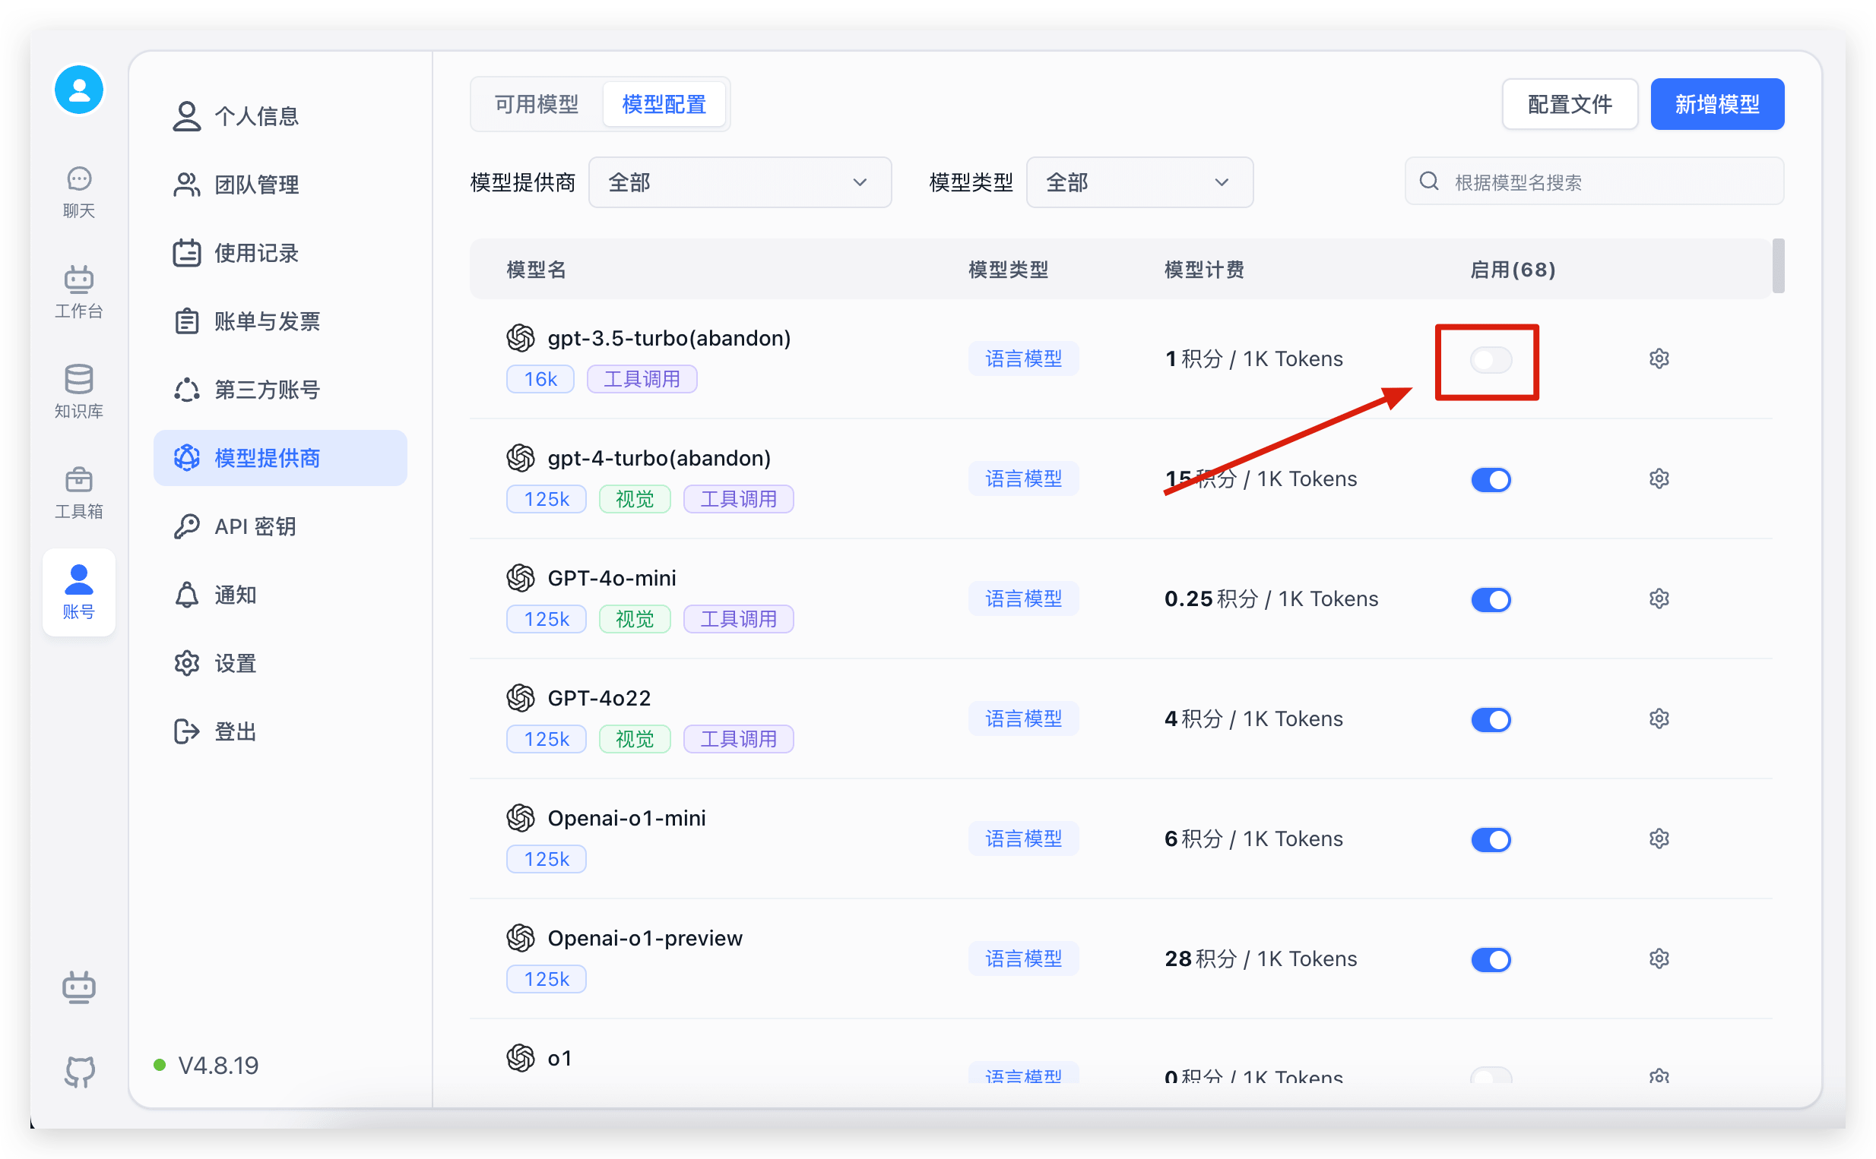
Task: Disable the gpt-4-turbo(abandon) model toggle
Action: point(1490,480)
